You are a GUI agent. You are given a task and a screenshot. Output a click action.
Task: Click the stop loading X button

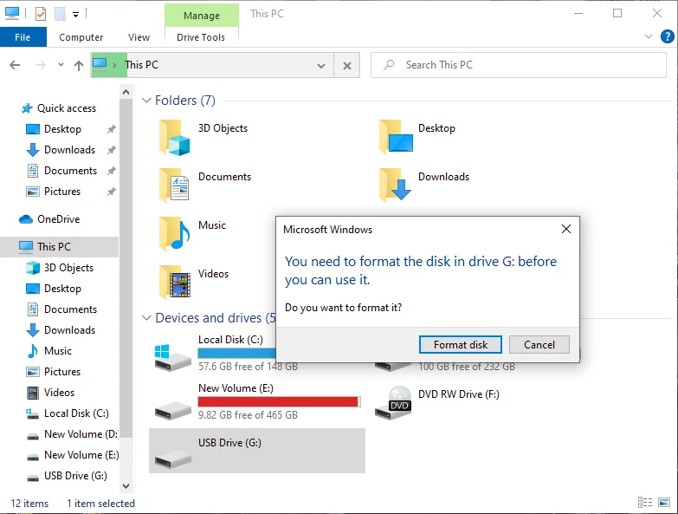346,66
